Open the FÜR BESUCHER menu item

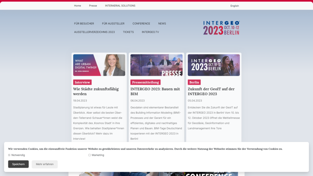pyautogui.click(x=84, y=24)
